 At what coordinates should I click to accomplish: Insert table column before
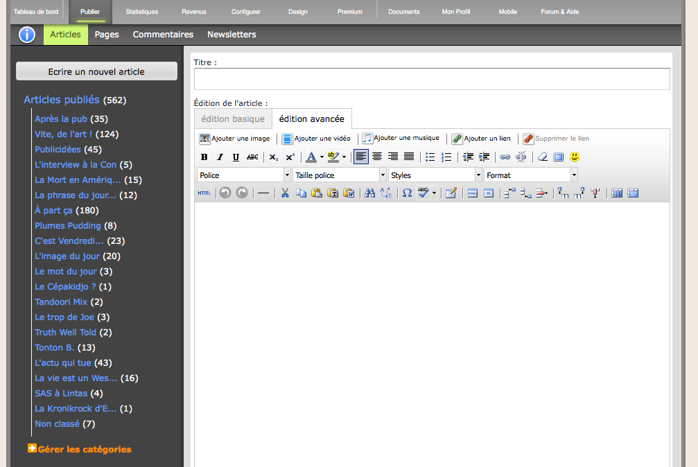click(x=563, y=193)
